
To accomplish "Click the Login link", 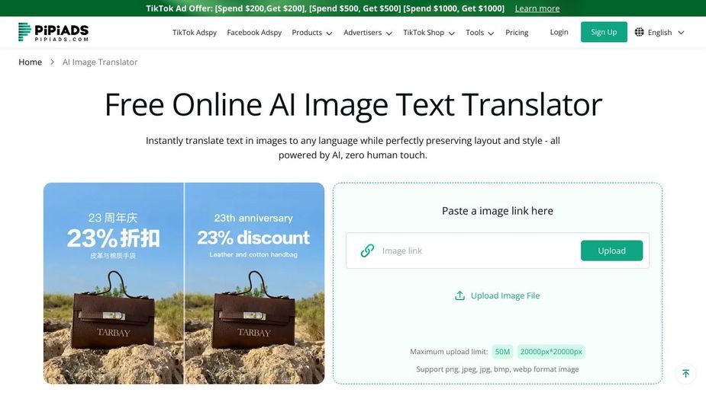I will click(559, 32).
